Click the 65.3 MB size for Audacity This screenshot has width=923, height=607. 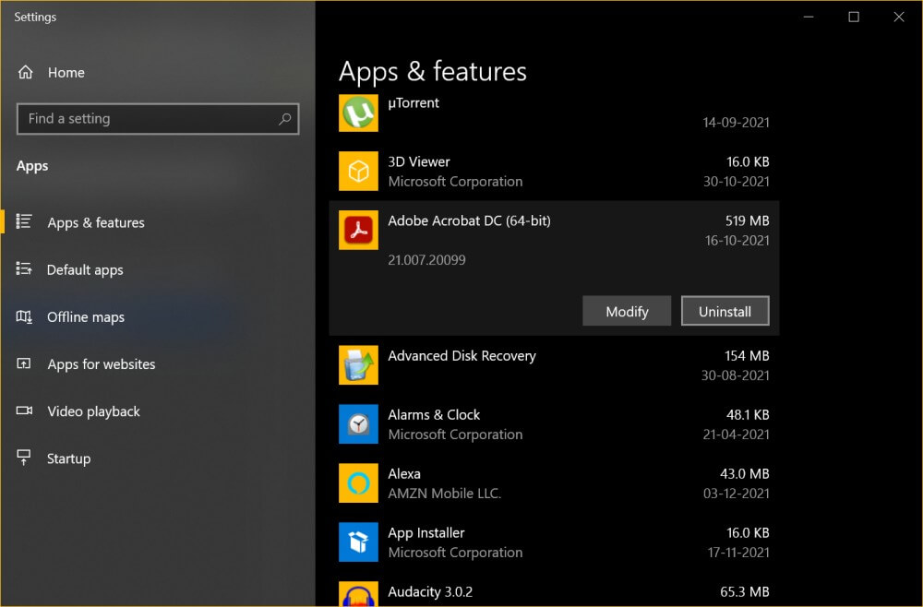click(744, 591)
